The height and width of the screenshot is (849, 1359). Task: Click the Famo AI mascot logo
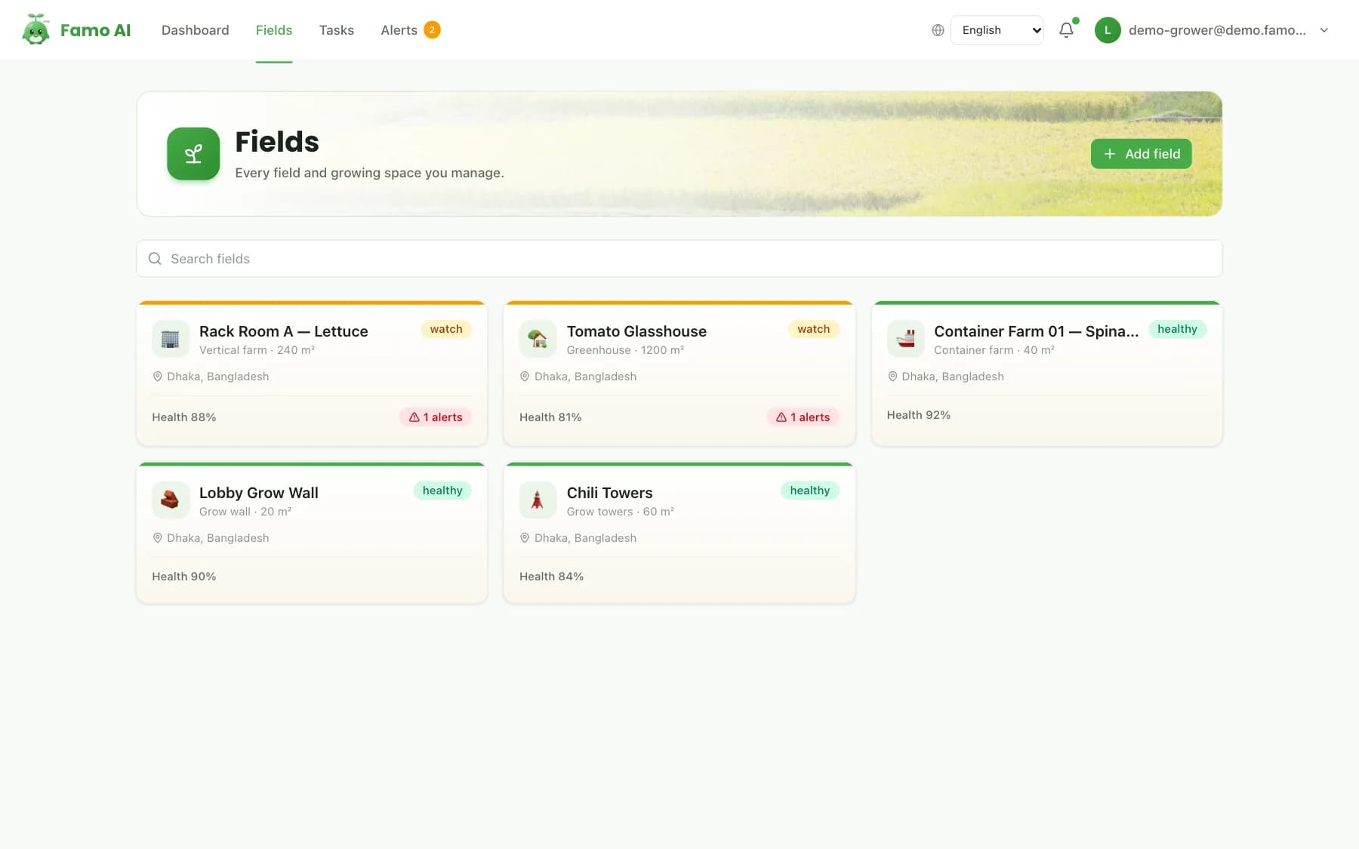click(35, 29)
